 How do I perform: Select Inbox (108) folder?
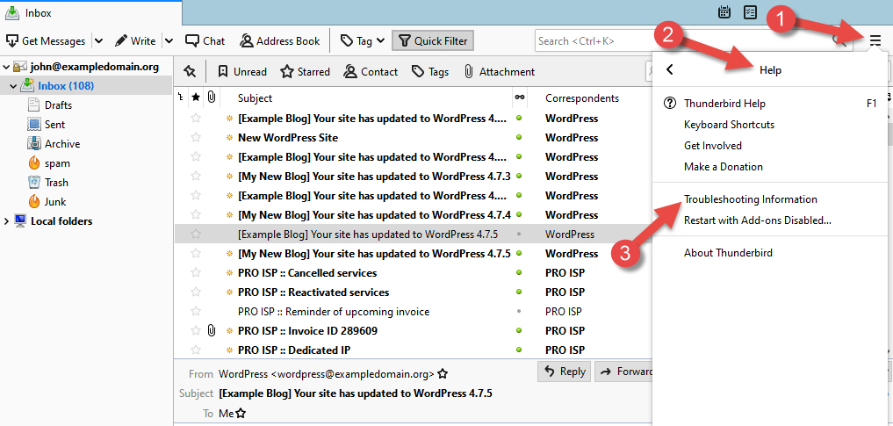tap(66, 86)
